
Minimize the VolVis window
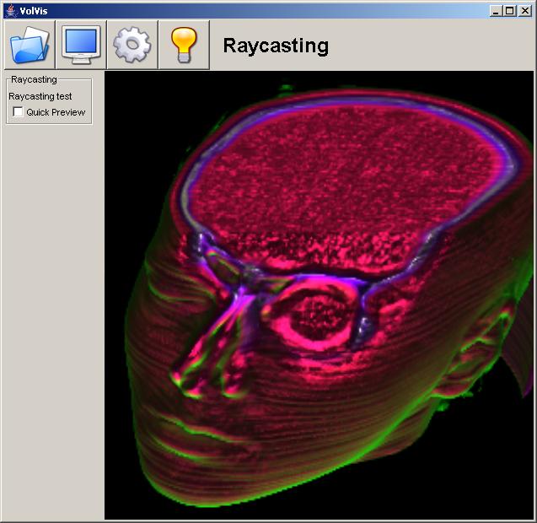495,10
